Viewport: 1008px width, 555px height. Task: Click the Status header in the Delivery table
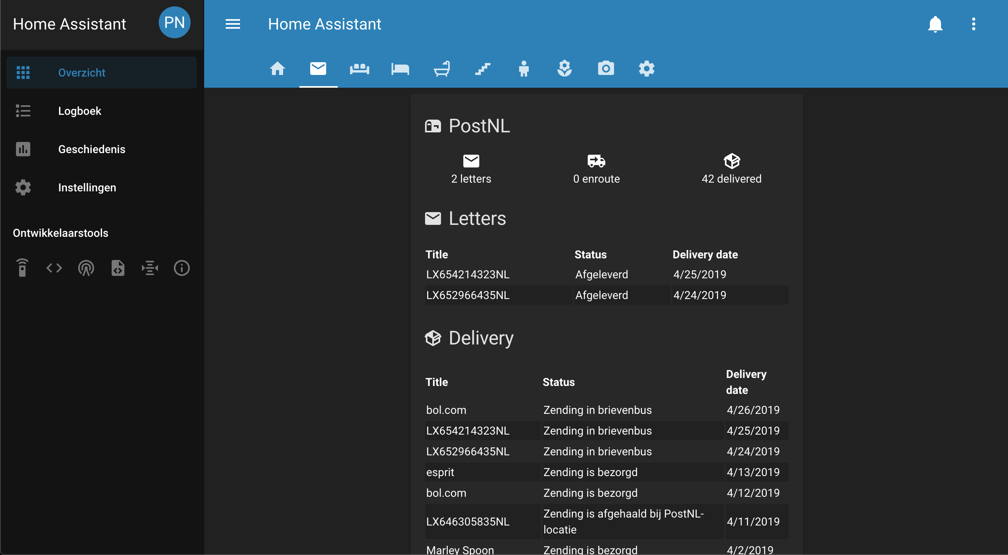(x=559, y=382)
